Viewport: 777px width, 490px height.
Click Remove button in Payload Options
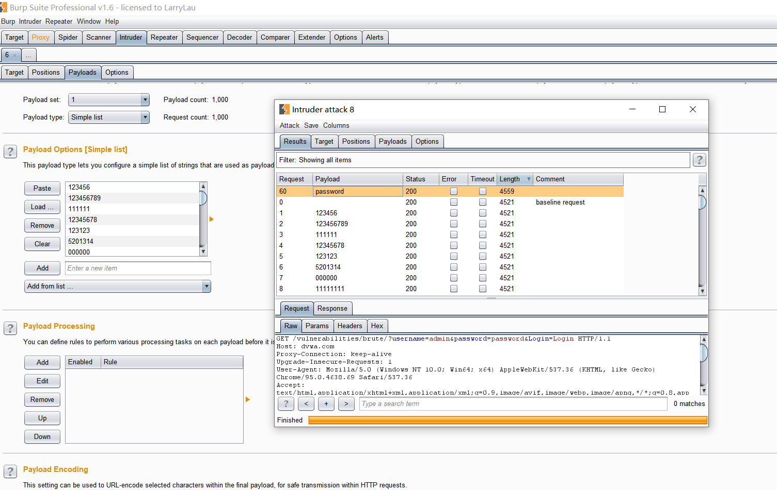42,225
